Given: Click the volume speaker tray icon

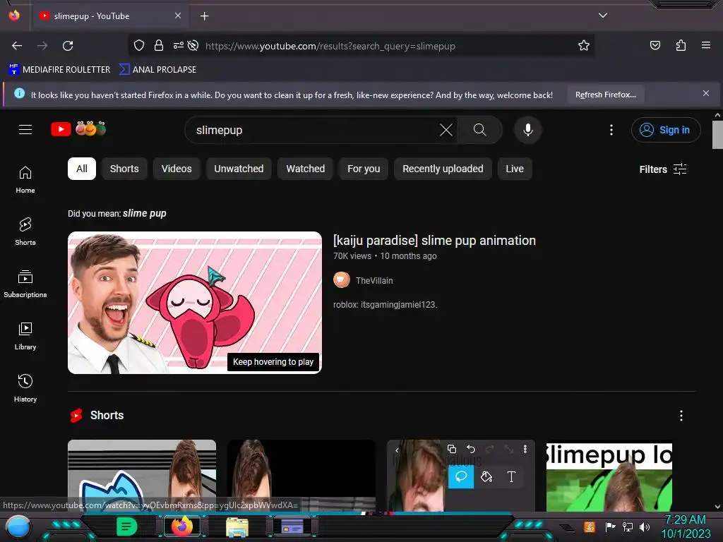Looking at the screenshot, I should point(645,526).
